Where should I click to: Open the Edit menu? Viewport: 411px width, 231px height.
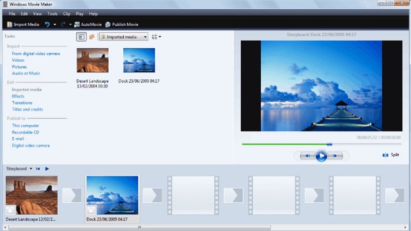coord(24,14)
